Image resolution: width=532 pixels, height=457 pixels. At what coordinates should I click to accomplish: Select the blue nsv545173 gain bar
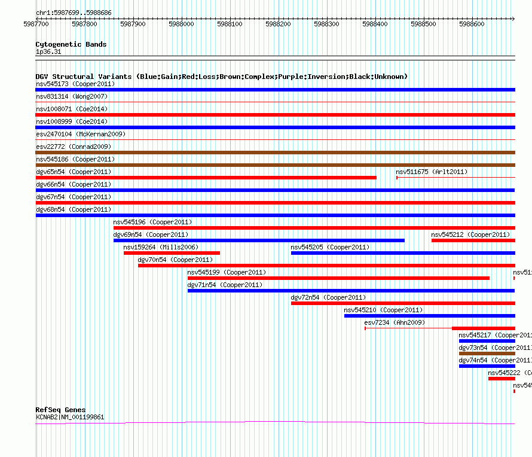coord(275,90)
